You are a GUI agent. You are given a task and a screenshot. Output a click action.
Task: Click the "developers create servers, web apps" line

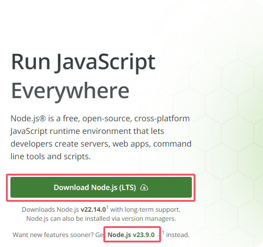click(80, 144)
